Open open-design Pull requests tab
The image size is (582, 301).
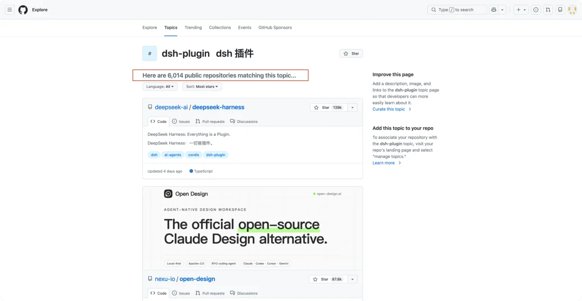[x=210, y=293]
